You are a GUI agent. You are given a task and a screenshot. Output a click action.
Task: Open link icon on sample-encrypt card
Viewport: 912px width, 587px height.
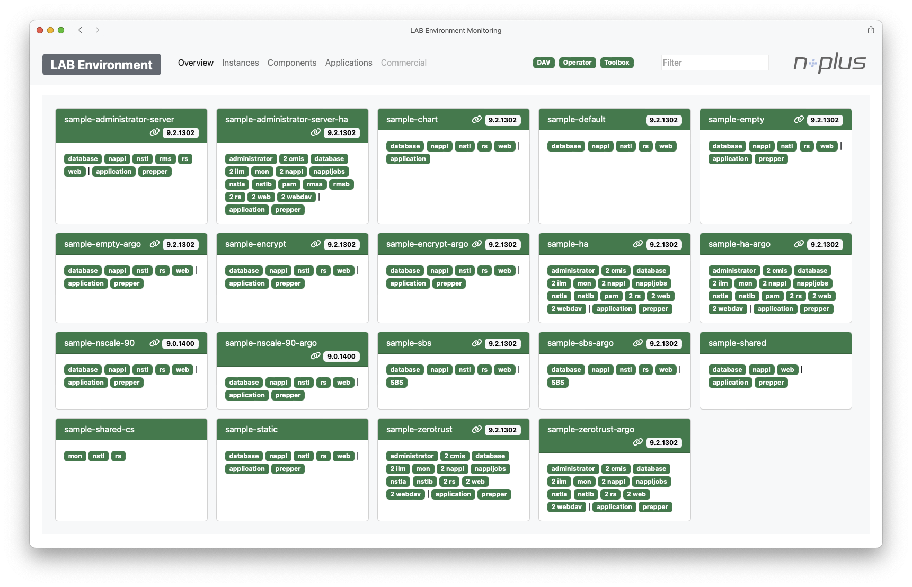tap(315, 244)
